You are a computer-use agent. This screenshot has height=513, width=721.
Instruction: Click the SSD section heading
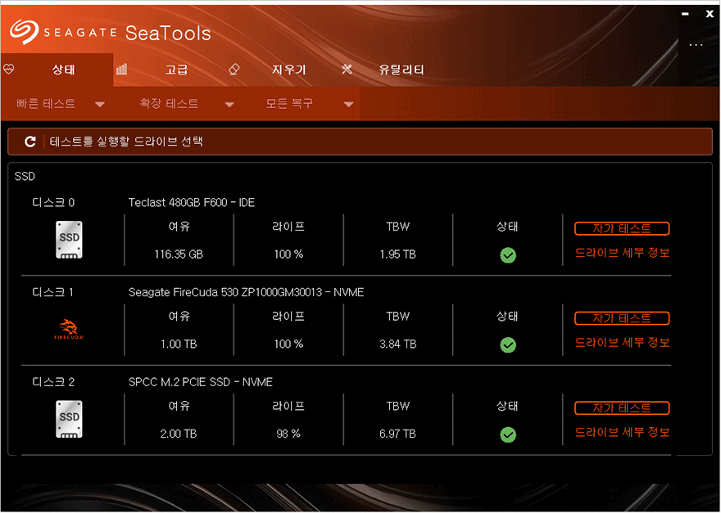[25, 177]
